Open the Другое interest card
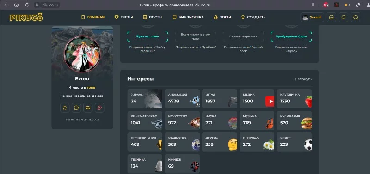 [219, 142]
